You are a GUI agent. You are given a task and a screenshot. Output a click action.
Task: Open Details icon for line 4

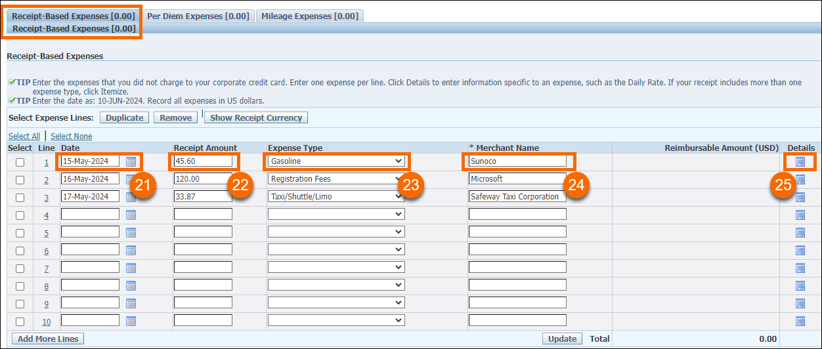click(x=800, y=215)
